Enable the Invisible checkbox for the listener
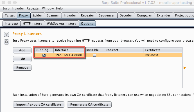The image size is (194, 112). [x=94, y=55]
